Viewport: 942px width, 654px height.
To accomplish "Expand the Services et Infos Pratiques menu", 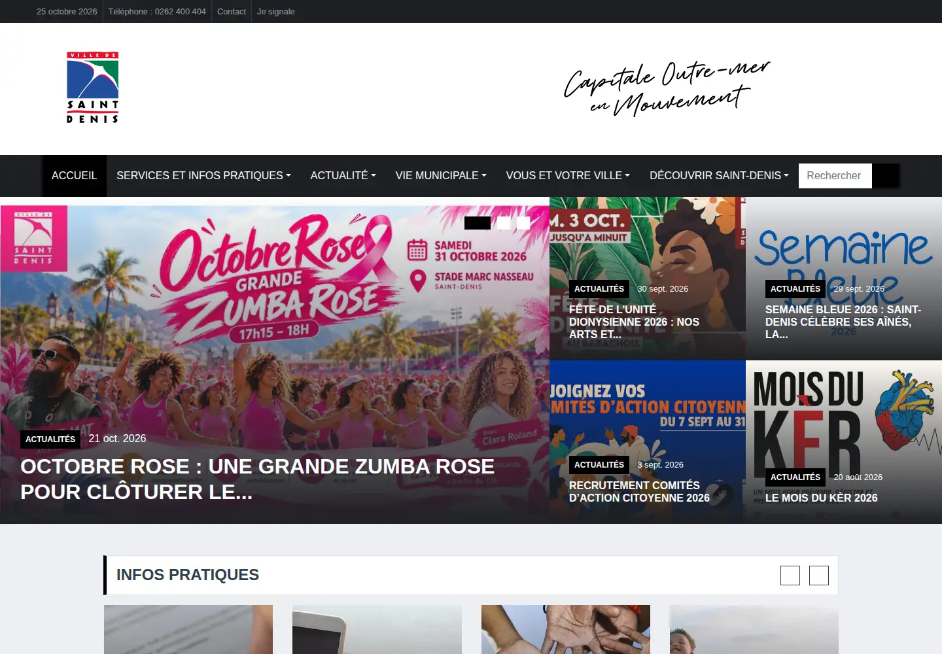I will (x=203, y=176).
